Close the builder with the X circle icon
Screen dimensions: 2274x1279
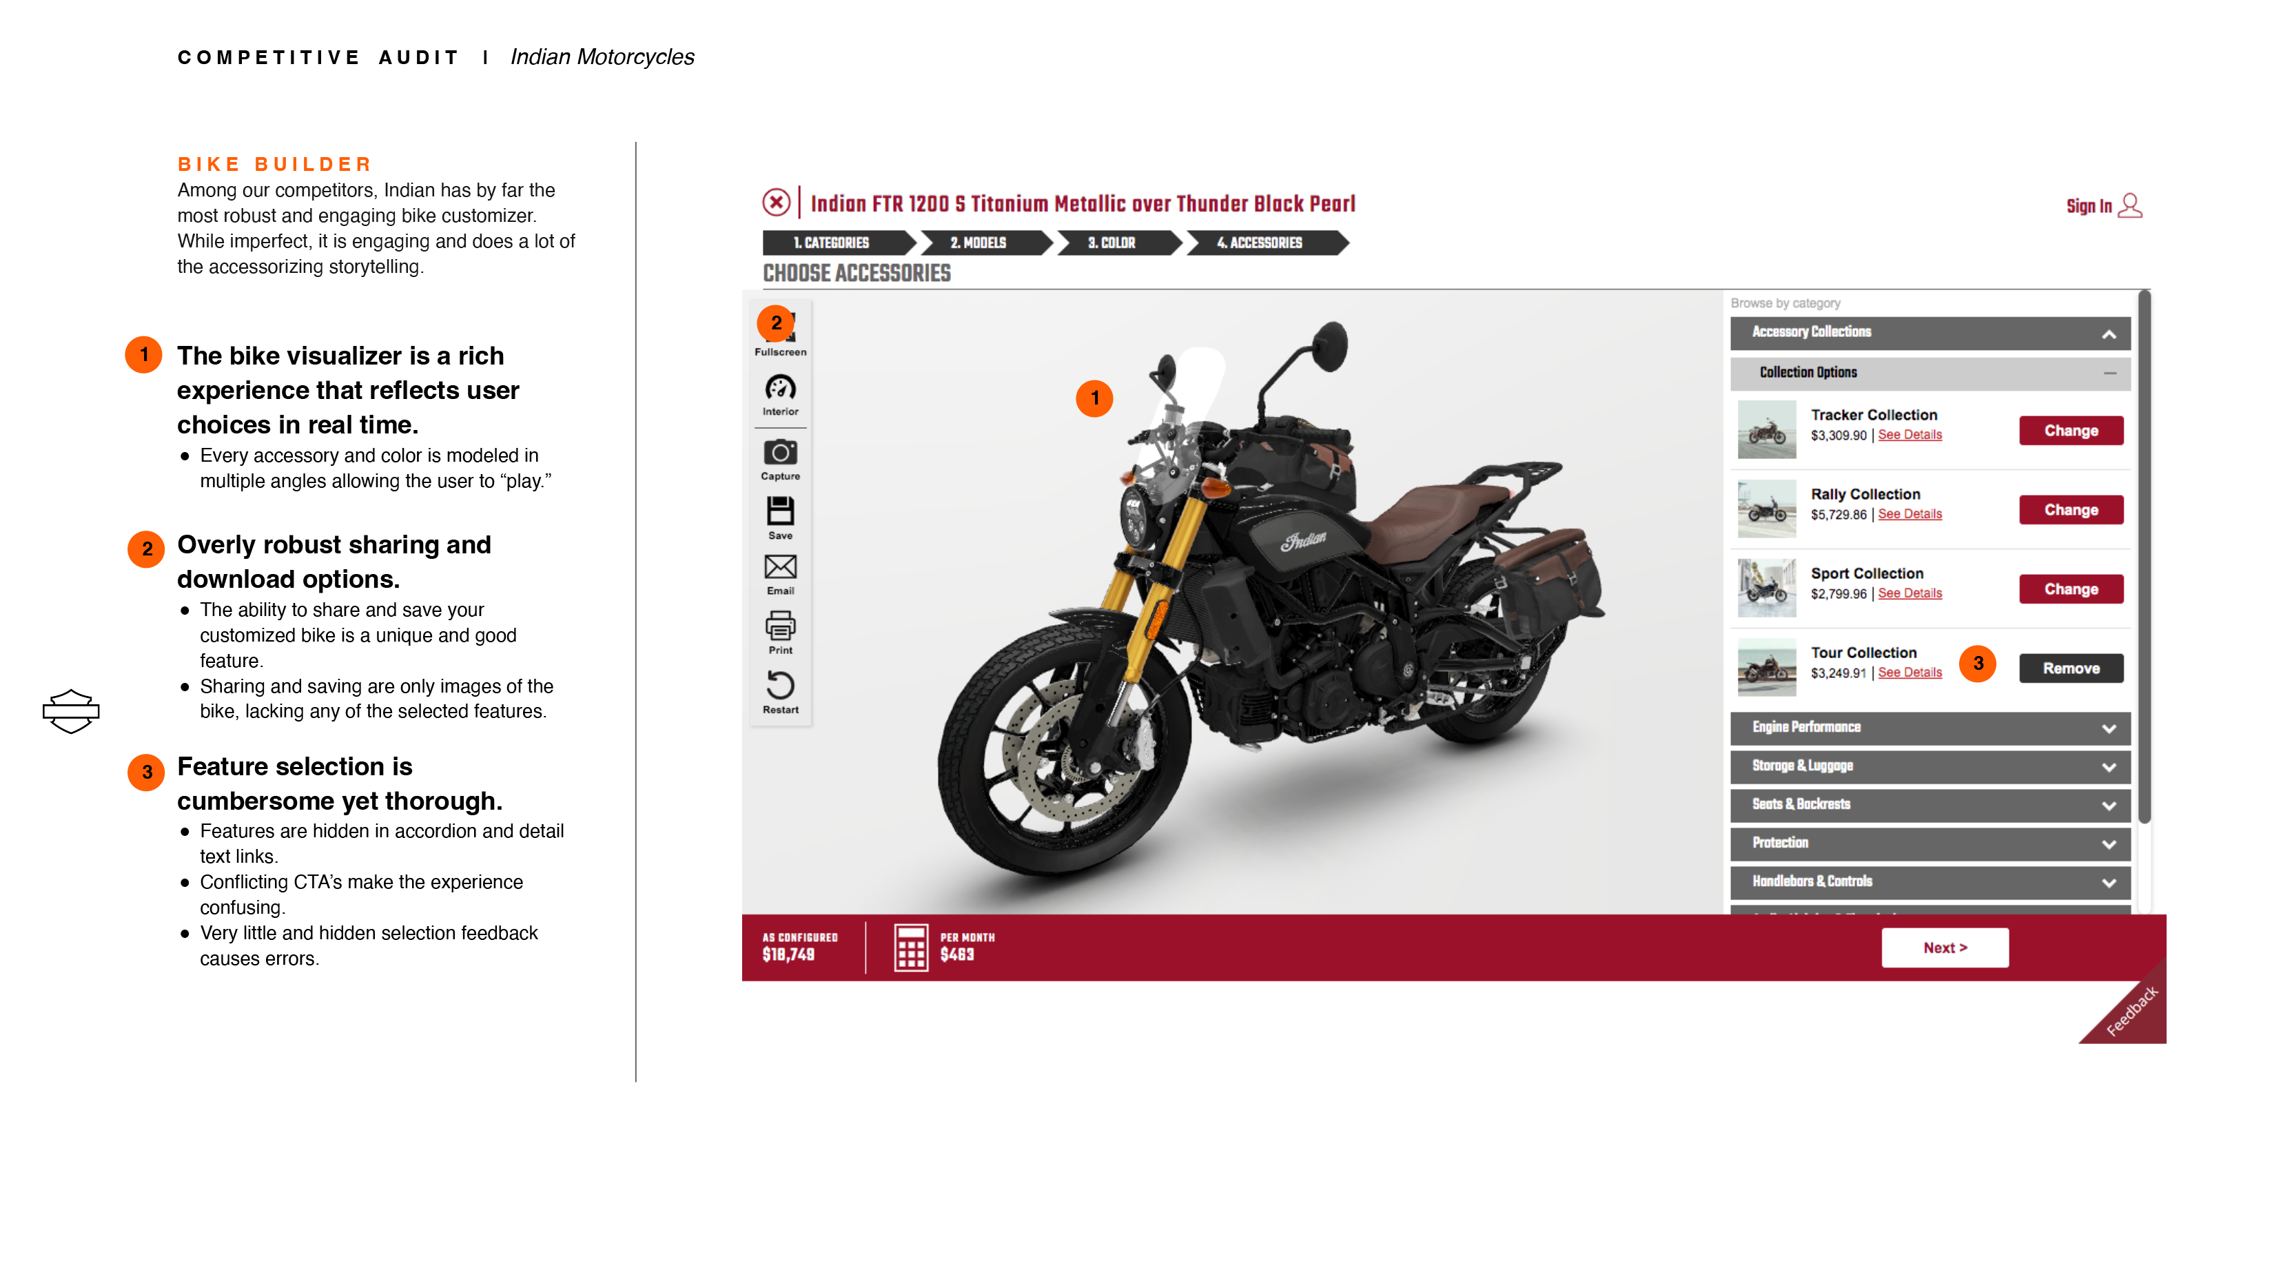coord(776,203)
